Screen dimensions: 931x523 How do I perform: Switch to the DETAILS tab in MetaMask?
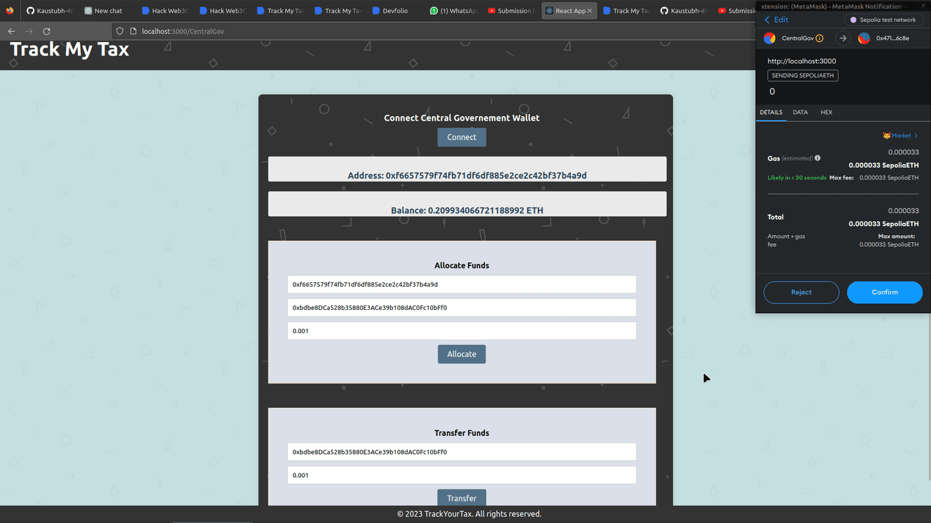coord(771,112)
